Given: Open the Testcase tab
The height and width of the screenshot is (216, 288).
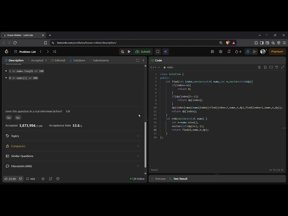Looking at the screenshot, I should (158, 179).
